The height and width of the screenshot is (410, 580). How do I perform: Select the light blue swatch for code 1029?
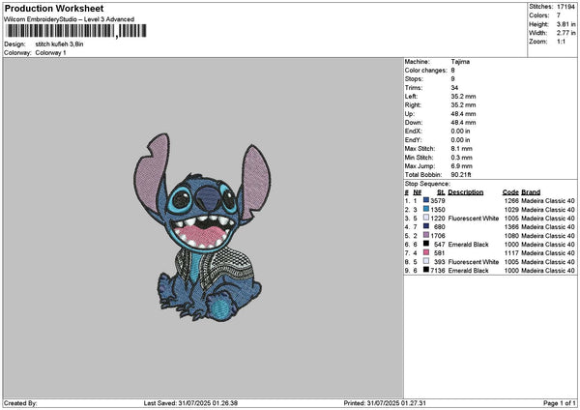point(426,209)
